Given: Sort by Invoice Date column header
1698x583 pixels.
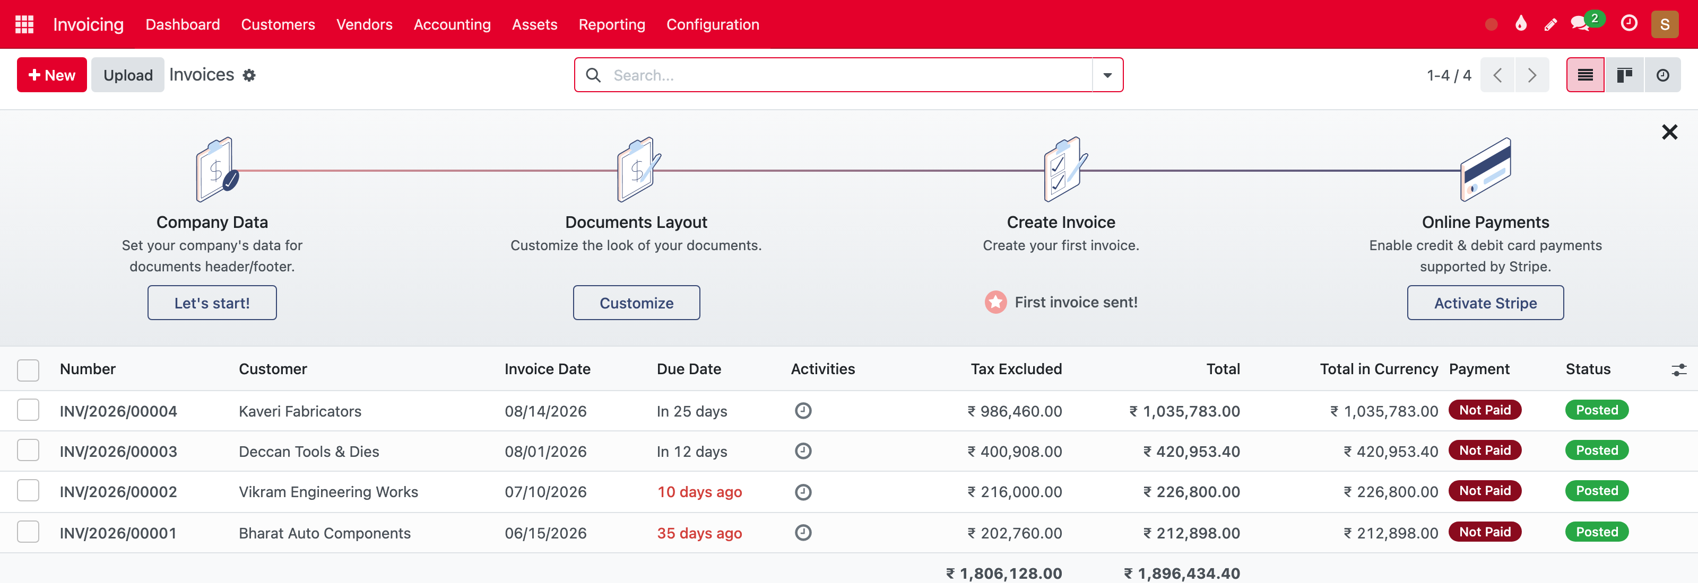Looking at the screenshot, I should tap(547, 369).
